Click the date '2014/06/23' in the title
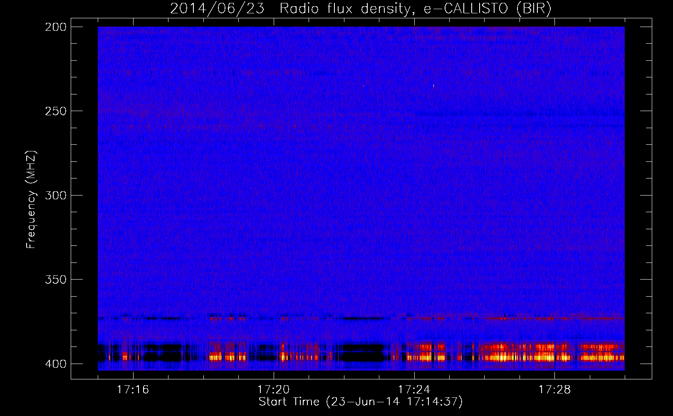The height and width of the screenshot is (416, 673). pyautogui.click(x=217, y=9)
